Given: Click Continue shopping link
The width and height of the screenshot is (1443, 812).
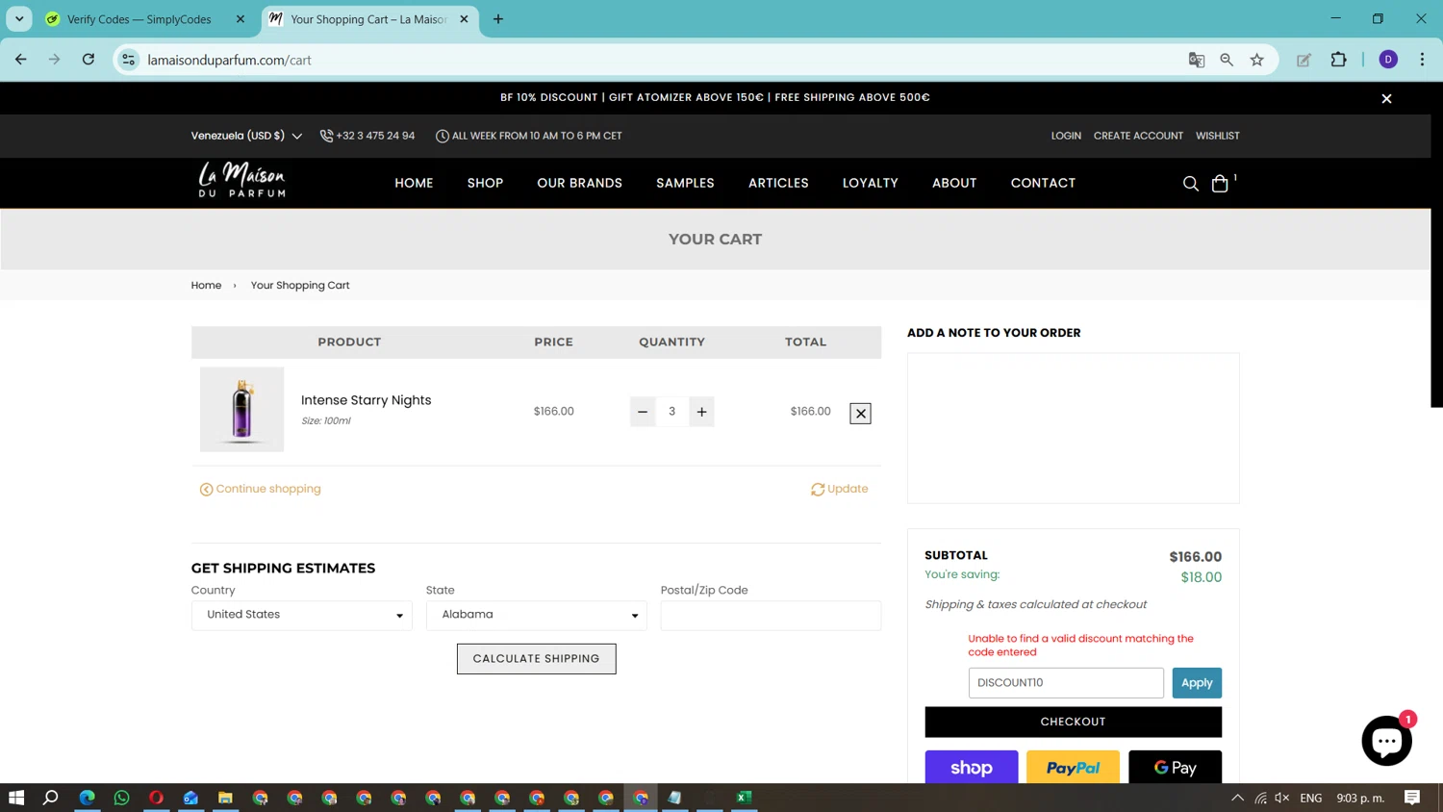Looking at the screenshot, I should [260, 489].
